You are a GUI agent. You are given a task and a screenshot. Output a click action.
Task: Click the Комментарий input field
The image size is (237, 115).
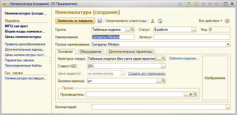pos(159,107)
